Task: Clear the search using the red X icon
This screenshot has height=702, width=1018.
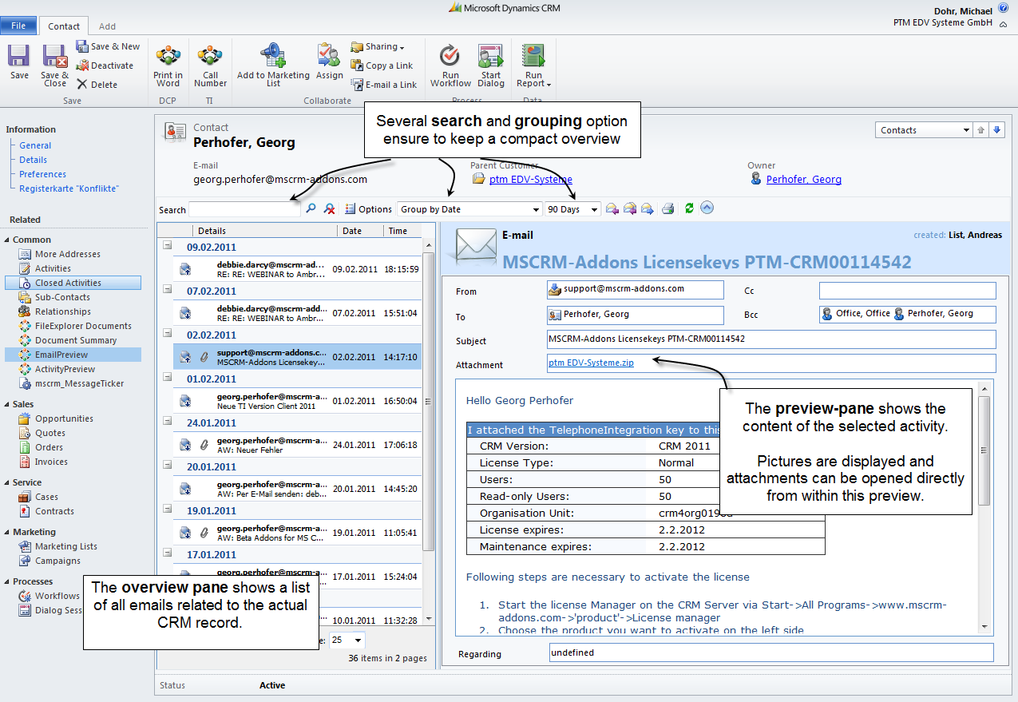Action: 327,208
